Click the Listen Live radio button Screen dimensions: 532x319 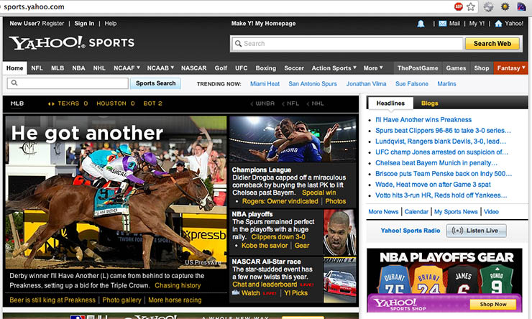(x=477, y=231)
